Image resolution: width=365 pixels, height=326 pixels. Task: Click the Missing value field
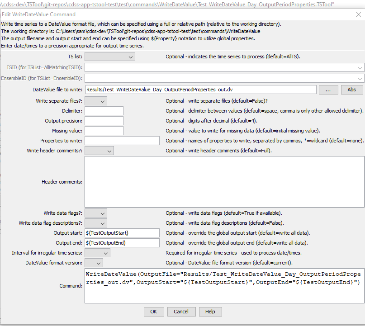tap(104, 131)
